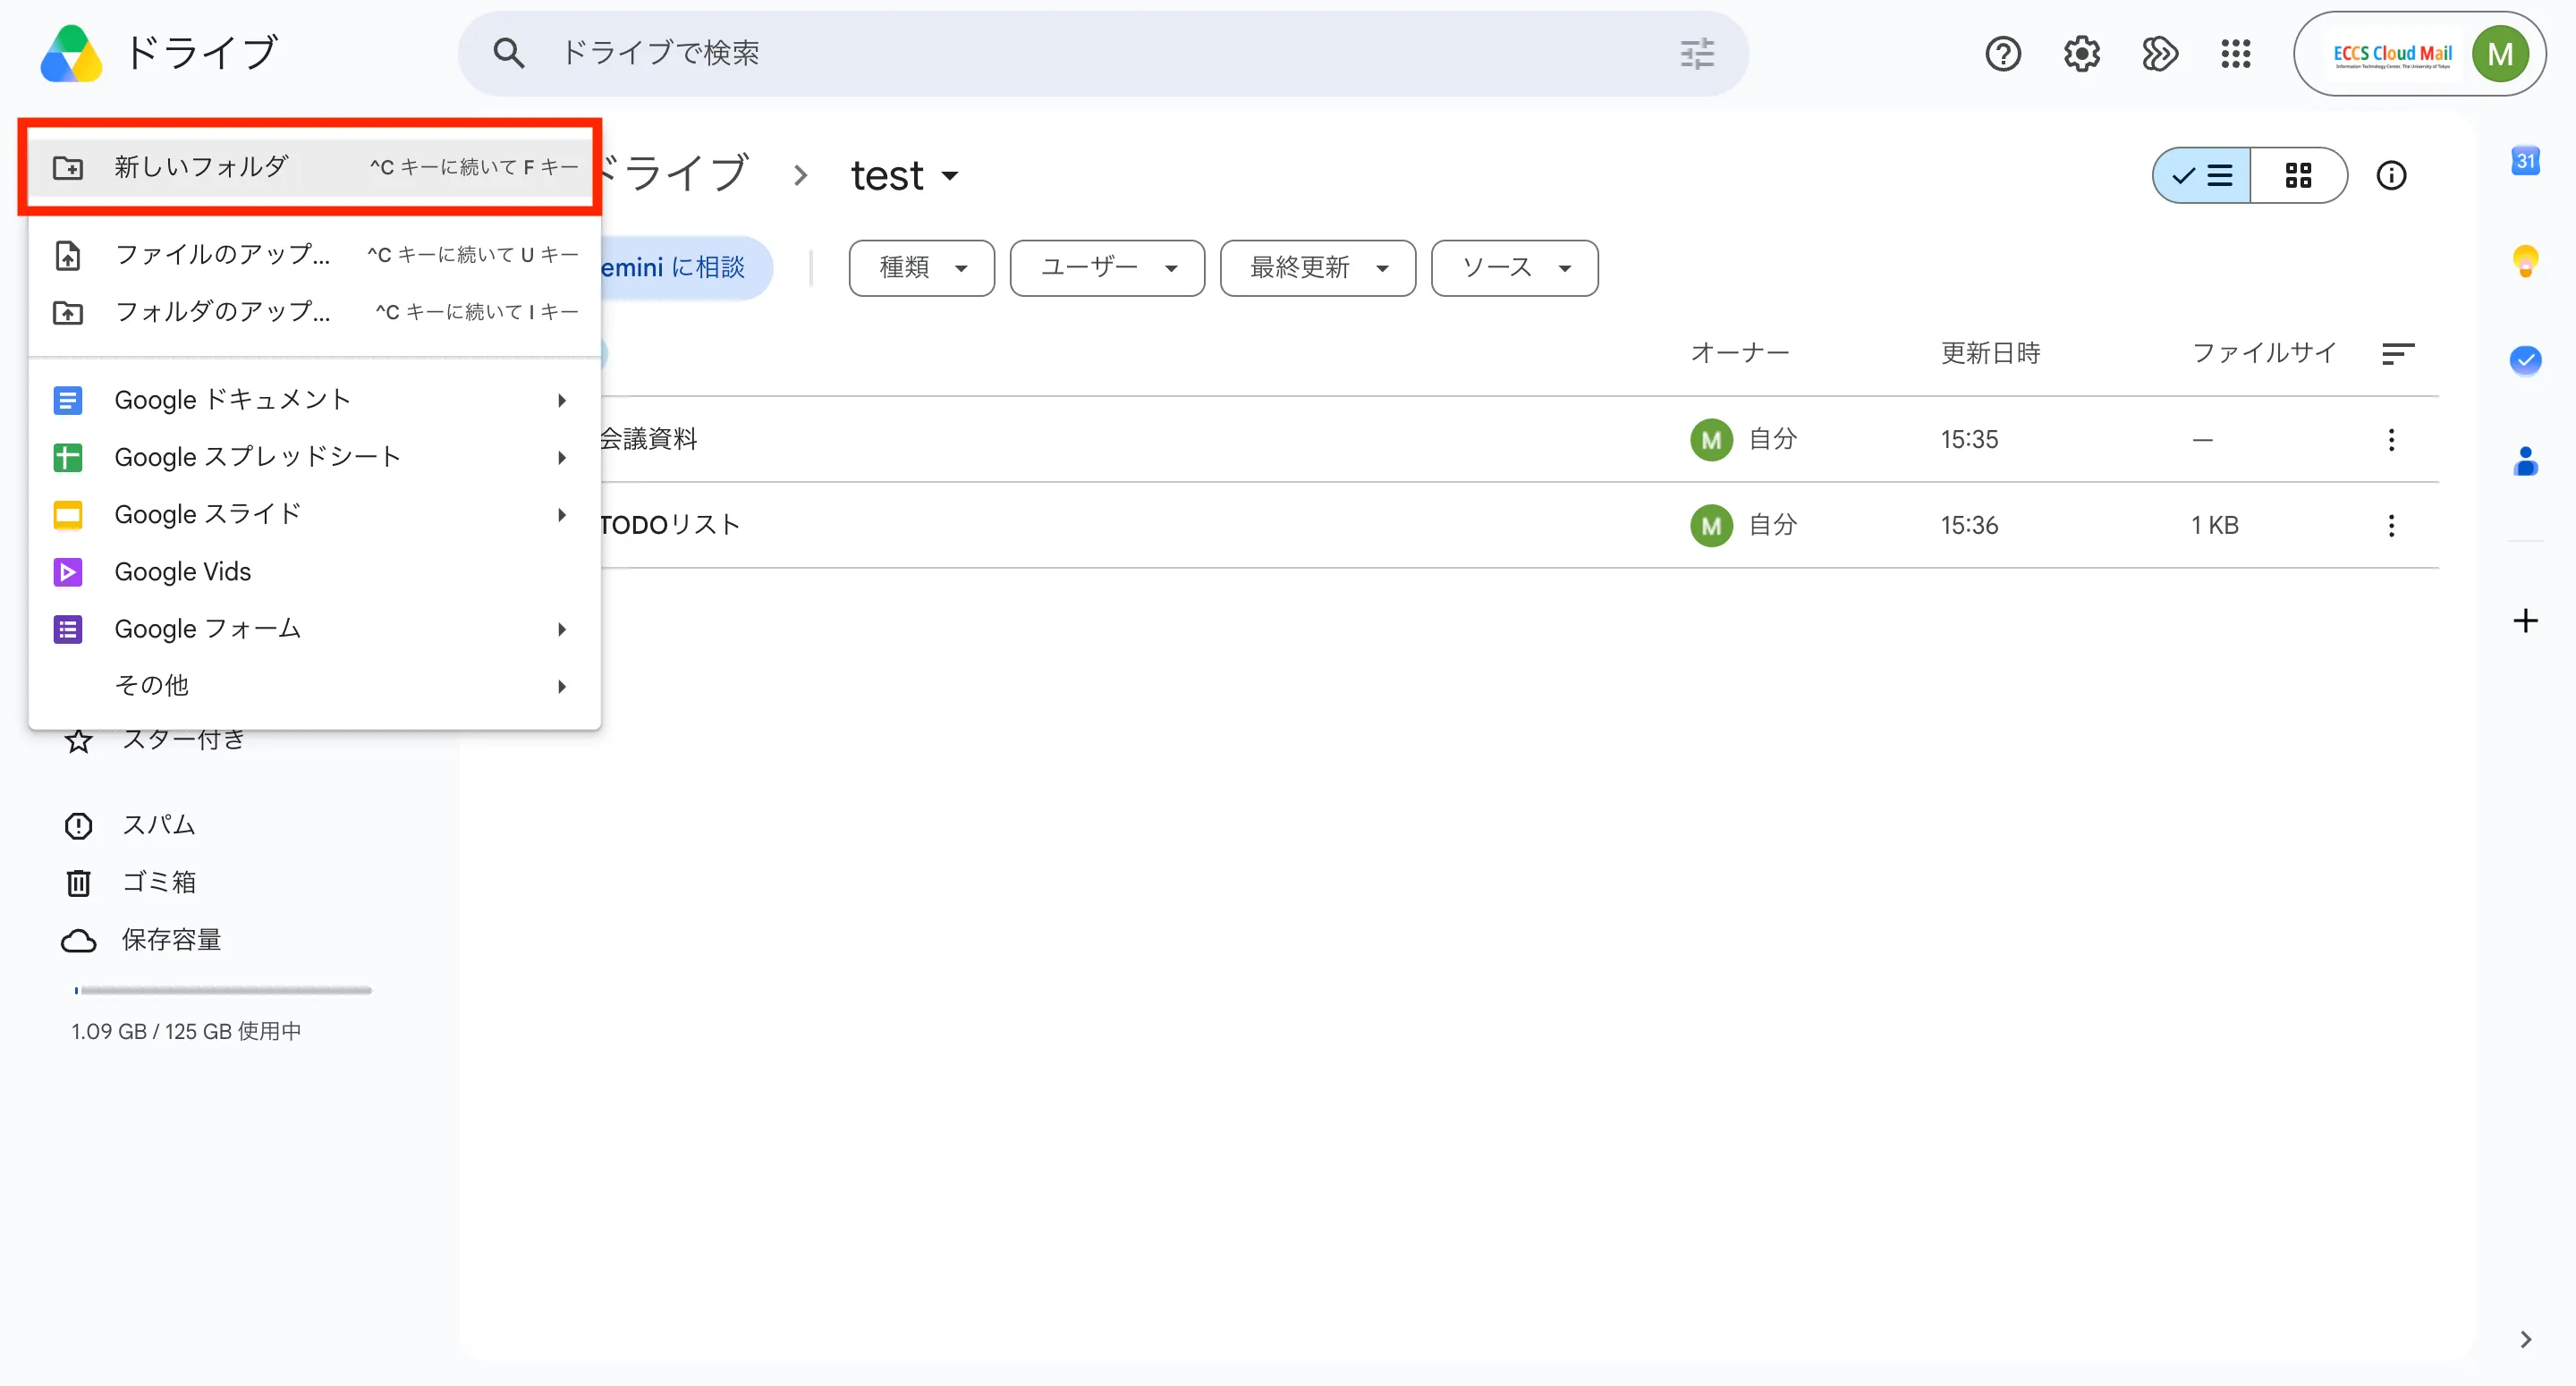Click the plus get add-ons icon
2576x1386 pixels.
(2526, 621)
